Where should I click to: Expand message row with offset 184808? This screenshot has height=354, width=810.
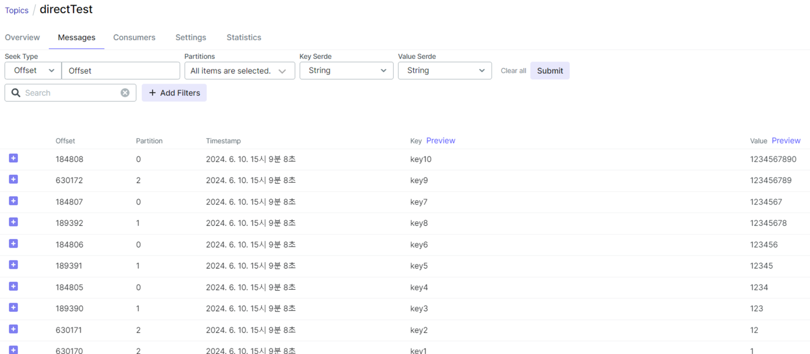click(13, 158)
